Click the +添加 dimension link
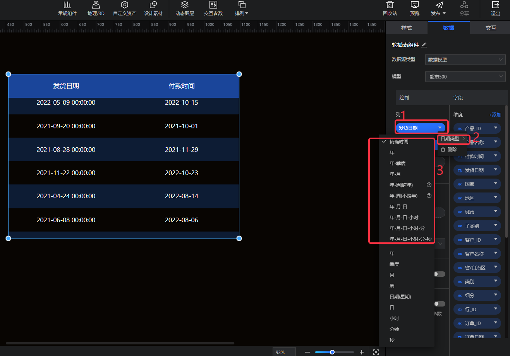Screen dimensions: 510x356 tap(495, 115)
